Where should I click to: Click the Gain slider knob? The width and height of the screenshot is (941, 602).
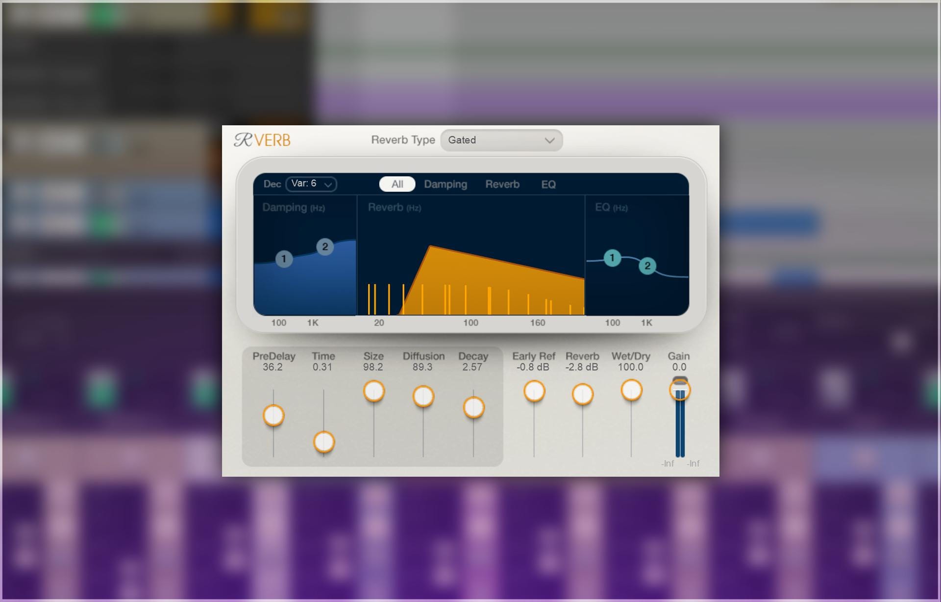[680, 390]
